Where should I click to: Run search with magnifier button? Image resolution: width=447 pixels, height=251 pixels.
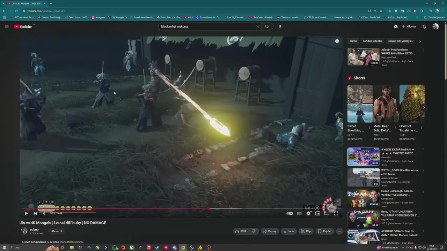[267, 26]
